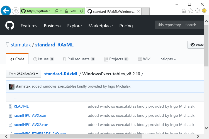Click the browser Home icon
This screenshot has height=139, width=209.
[184, 11]
